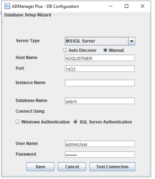Viewport: 155px width, 179px height.
Task: Click the empty Instance Name field
Action: [x=100, y=83]
